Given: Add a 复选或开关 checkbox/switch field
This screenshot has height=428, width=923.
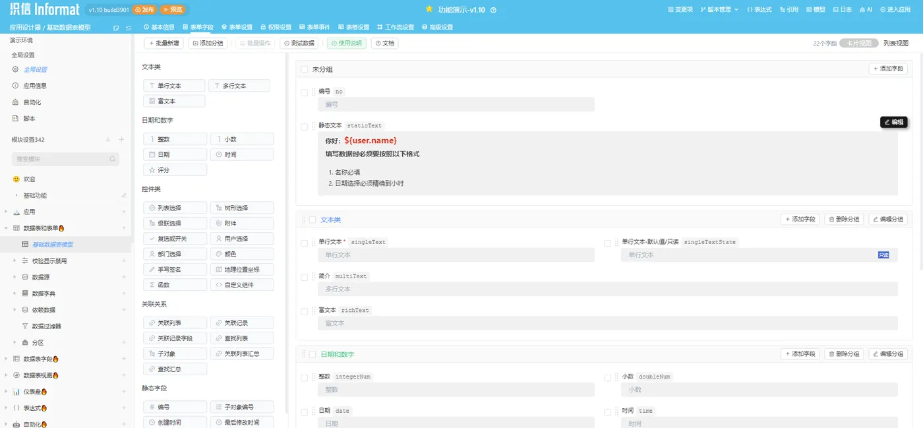Looking at the screenshot, I should (x=175, y=239).
